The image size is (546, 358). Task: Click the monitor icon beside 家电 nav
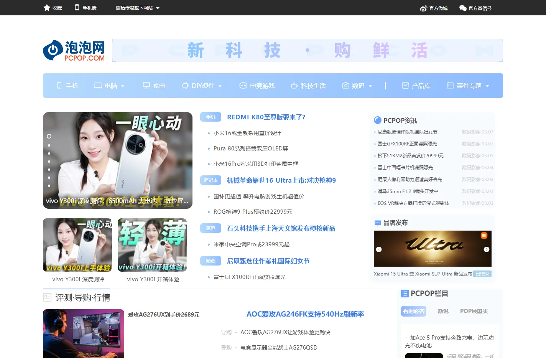coord(146,85)
